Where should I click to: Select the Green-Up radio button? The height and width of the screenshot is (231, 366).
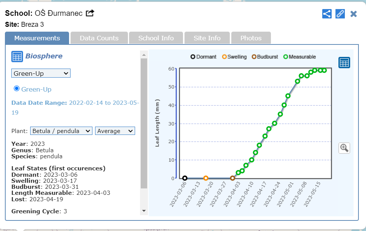pyautogui.click(x=16, y=89)
